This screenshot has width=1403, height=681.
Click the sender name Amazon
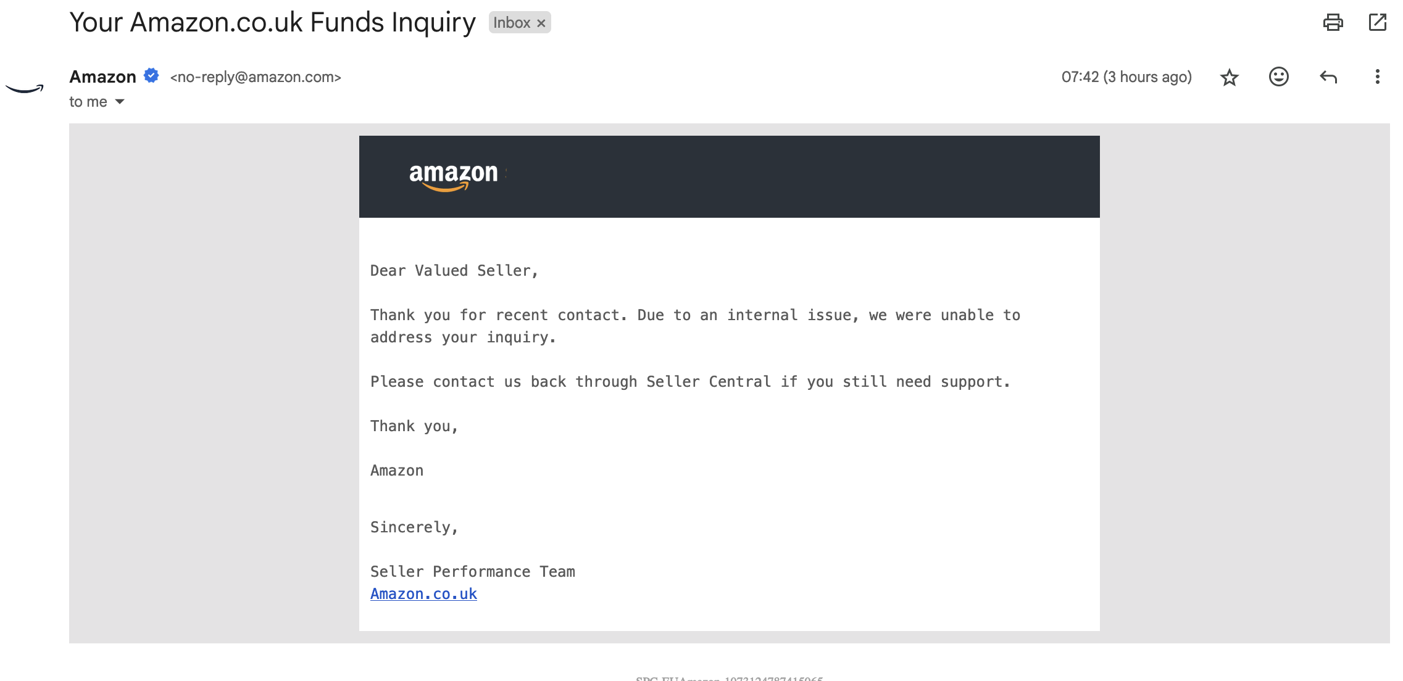coord(102,76)
